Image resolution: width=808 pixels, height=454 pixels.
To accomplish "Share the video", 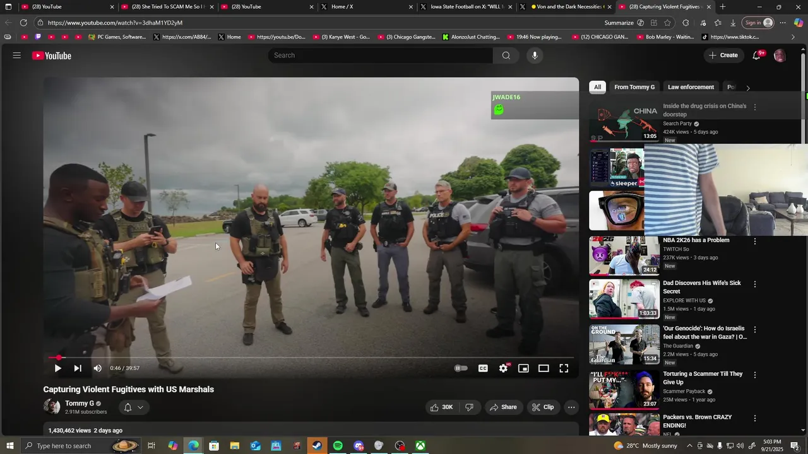I will click(x=503, y=407).
